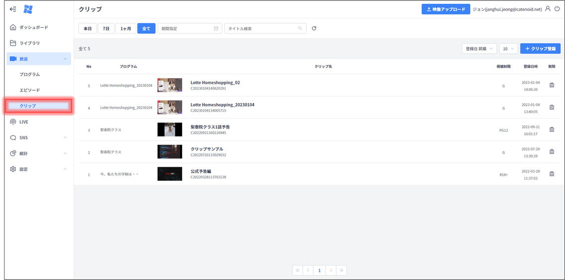Delete the Lotte Homeshopping_02 clip with trash icon
The width and height of the screenshot is (565, 280).
552,85
